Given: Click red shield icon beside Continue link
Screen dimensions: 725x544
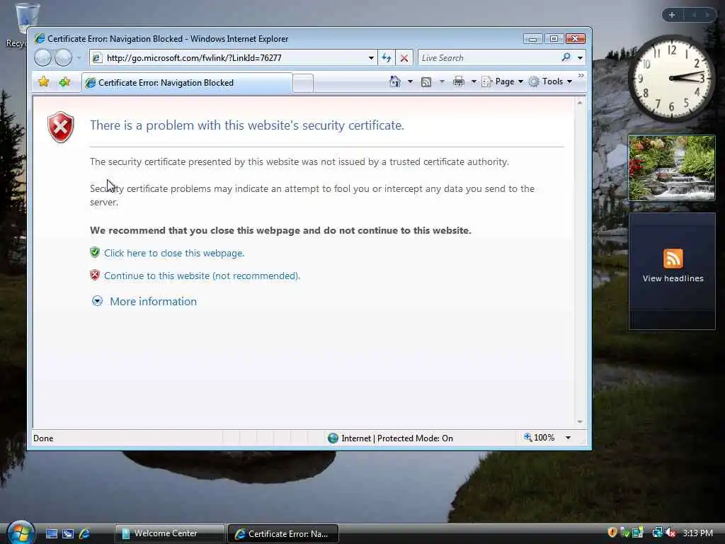Looking at the screenshot, I should click(x=95, y=275).
